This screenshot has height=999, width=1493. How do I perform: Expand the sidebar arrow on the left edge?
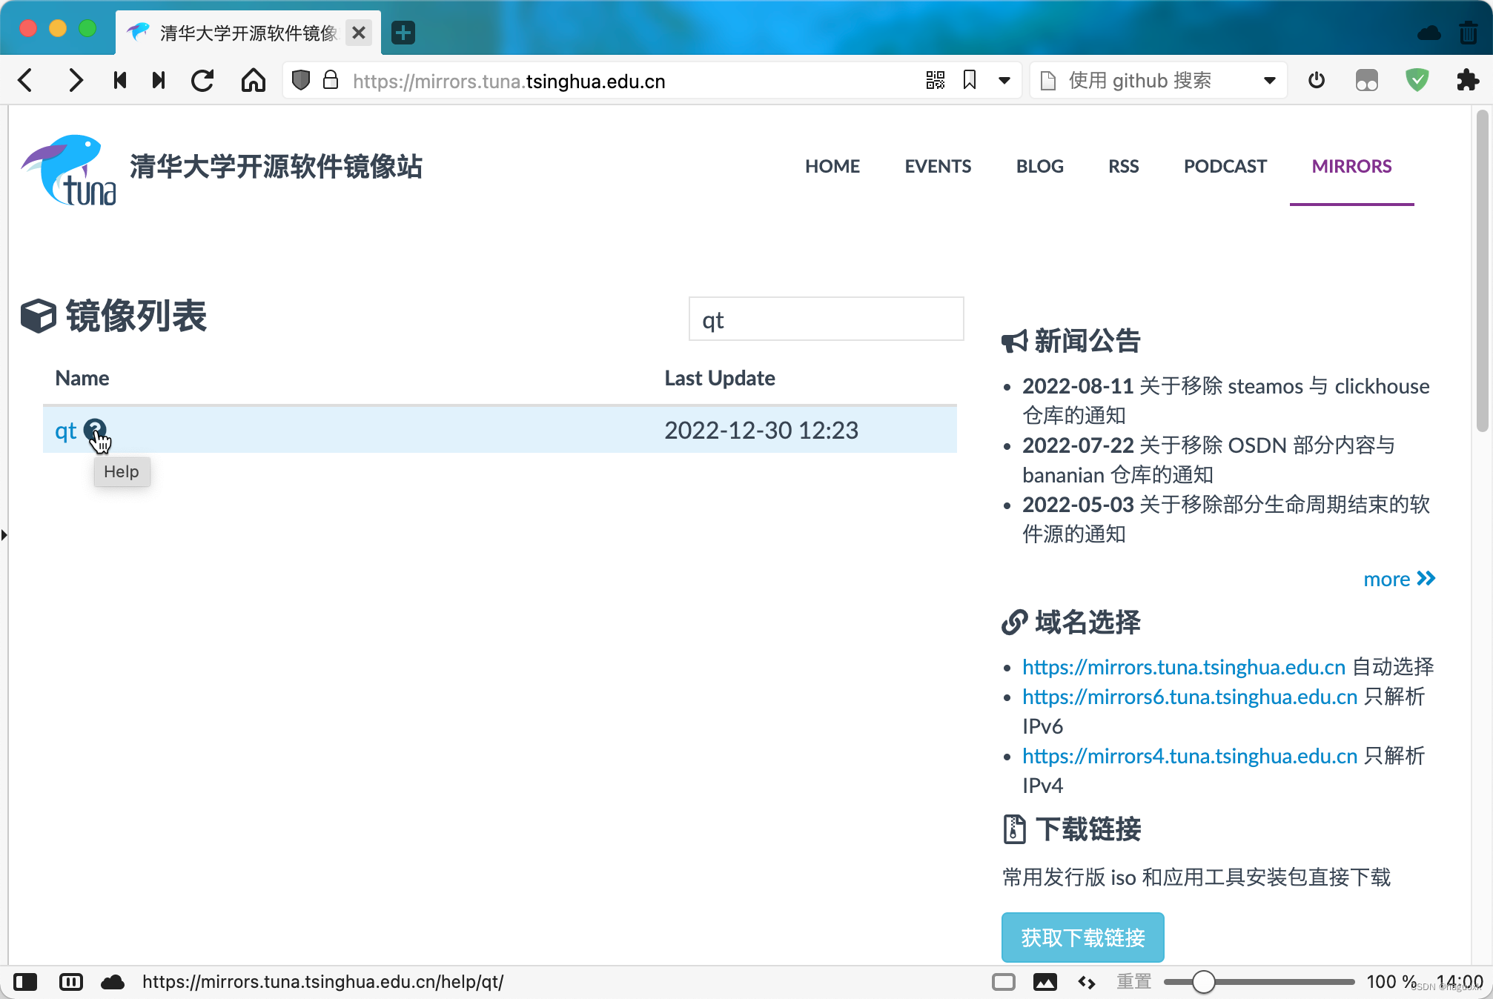pyautogui.click(x=4, y=534)
